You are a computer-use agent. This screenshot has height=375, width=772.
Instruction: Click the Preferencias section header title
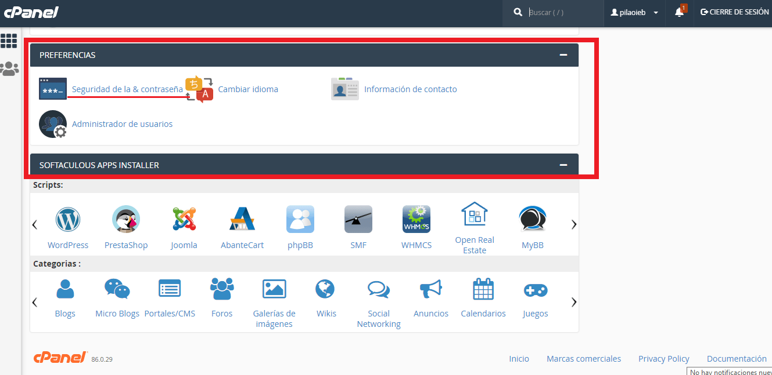coord(67,55)
